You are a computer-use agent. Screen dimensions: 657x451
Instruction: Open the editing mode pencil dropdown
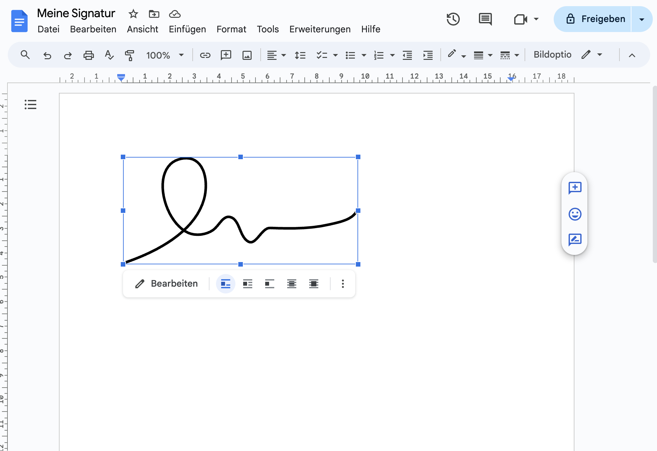(592, 55)
